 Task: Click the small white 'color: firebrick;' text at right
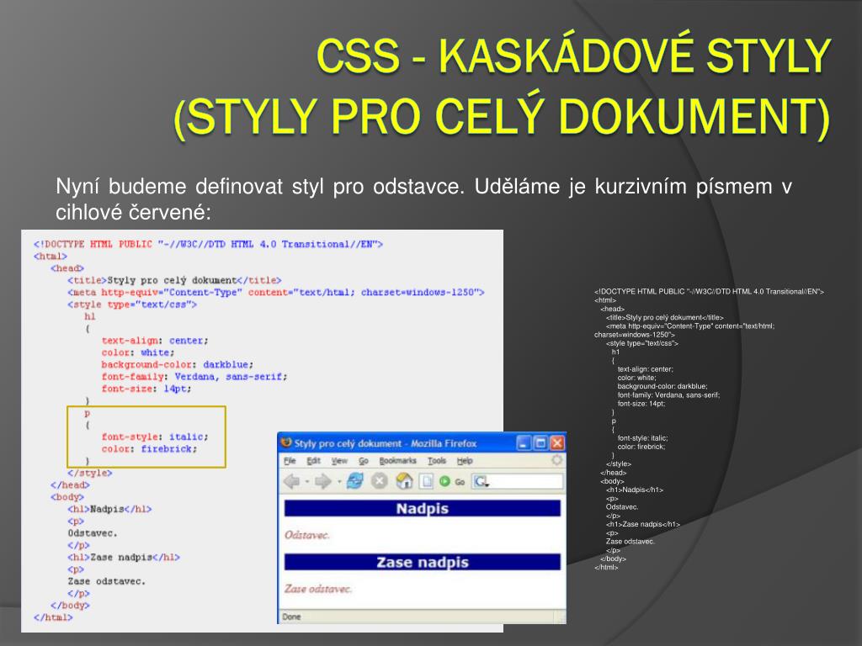[641, 447]
